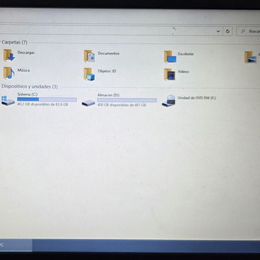Click the Objetos 3D label
The image size is (260, 260).
[x=107, y=71]
